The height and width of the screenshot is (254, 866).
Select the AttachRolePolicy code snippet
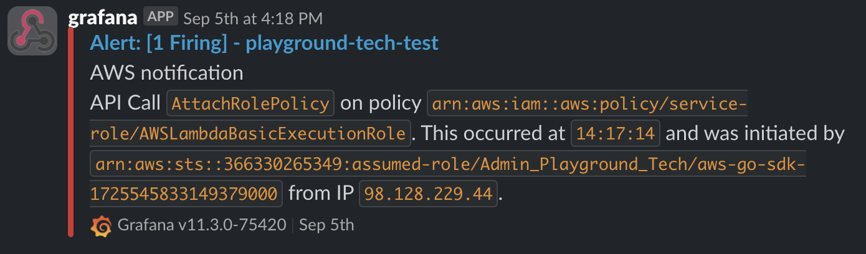[250, 103]
